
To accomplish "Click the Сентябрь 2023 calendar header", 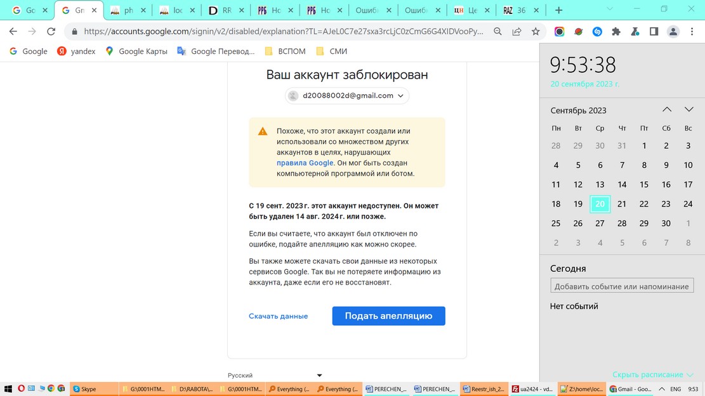I will (x=578, y=110).
